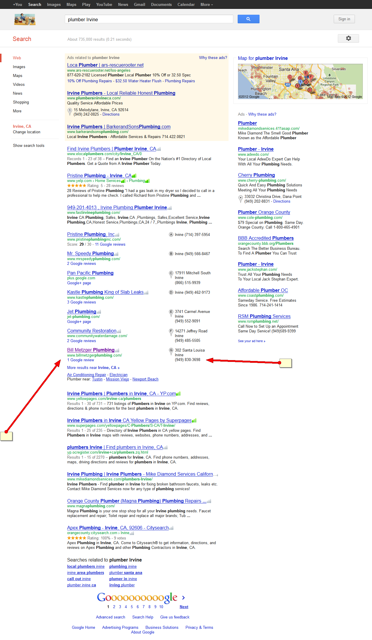Click 11 Google reviews for Pristine Plumbing
The image size is (372, 640).
click(x=110, y=244)
